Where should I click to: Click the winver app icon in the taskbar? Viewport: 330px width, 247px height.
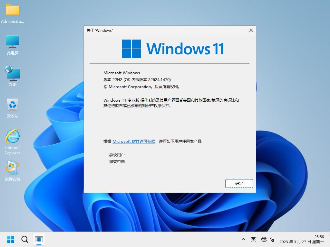click(x=39, y=239)
